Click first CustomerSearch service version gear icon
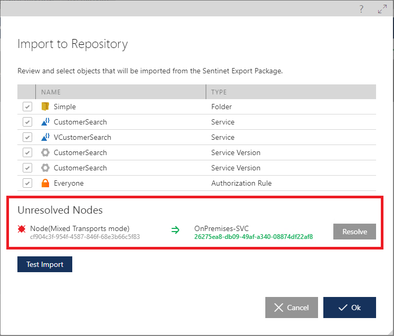The image size is (394, 336). [x=45, y=152]
